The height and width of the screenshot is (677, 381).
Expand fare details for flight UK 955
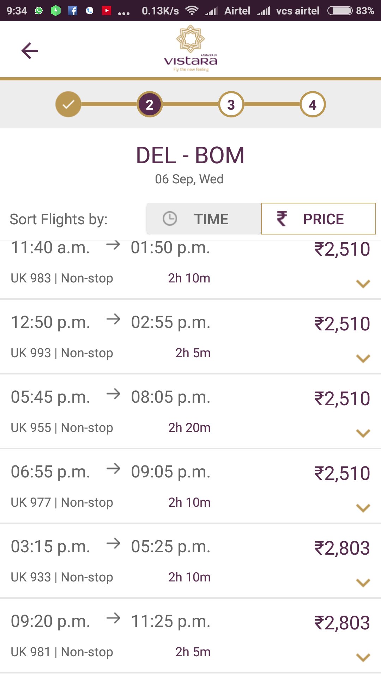363,433
